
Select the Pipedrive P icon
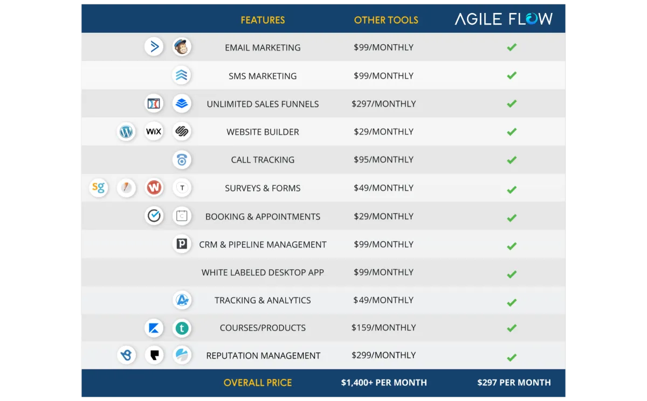(182, 244)
